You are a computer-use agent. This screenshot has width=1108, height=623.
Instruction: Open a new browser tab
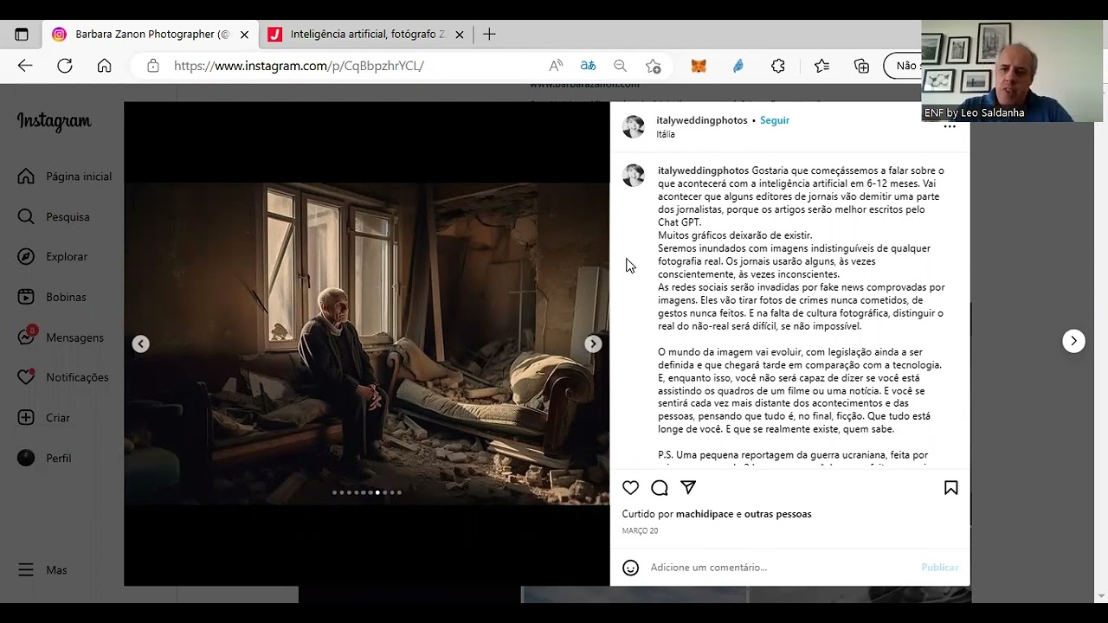(x=489, y=35)
